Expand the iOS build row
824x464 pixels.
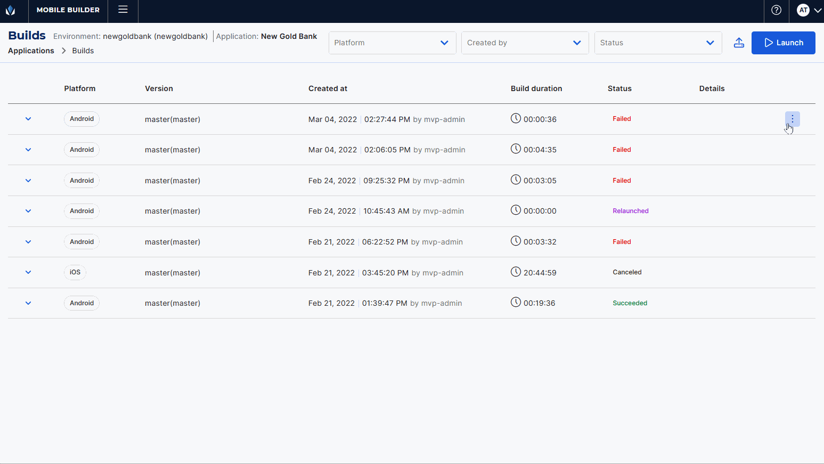pyautogui.click(x=28, y=272)
